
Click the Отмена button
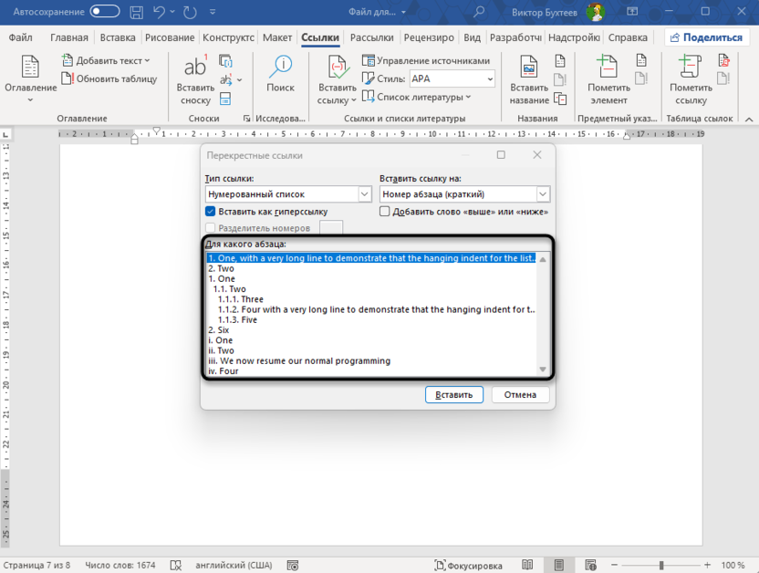tap(520, 394)
